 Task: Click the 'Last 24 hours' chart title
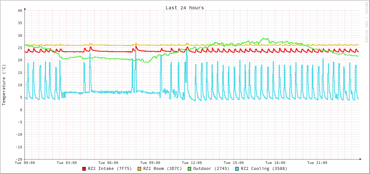(x=185, y=7)
